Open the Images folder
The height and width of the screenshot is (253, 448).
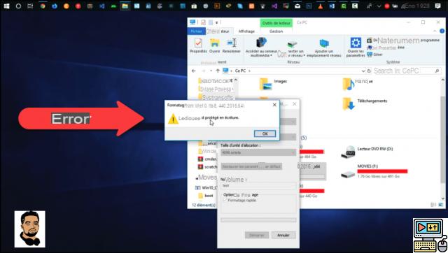273,84
